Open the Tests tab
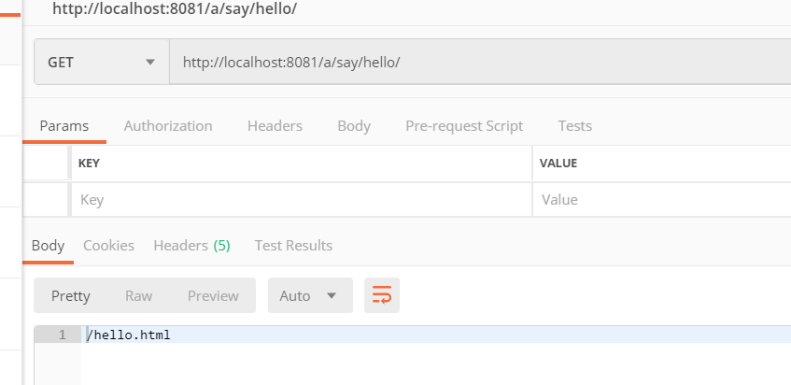 click(574, 125)
